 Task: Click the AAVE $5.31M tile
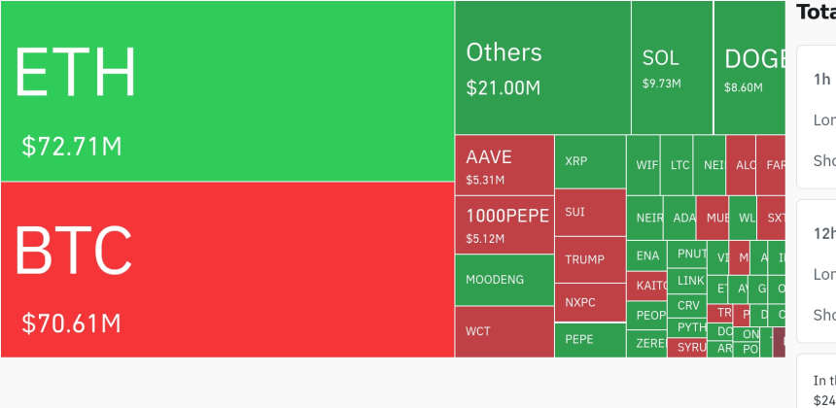[504, 165]
